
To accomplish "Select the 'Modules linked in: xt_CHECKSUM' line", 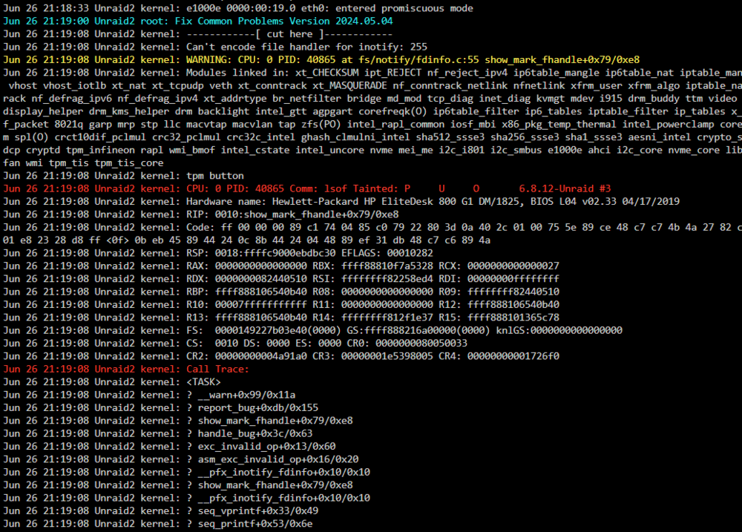I will pos(372,73).
